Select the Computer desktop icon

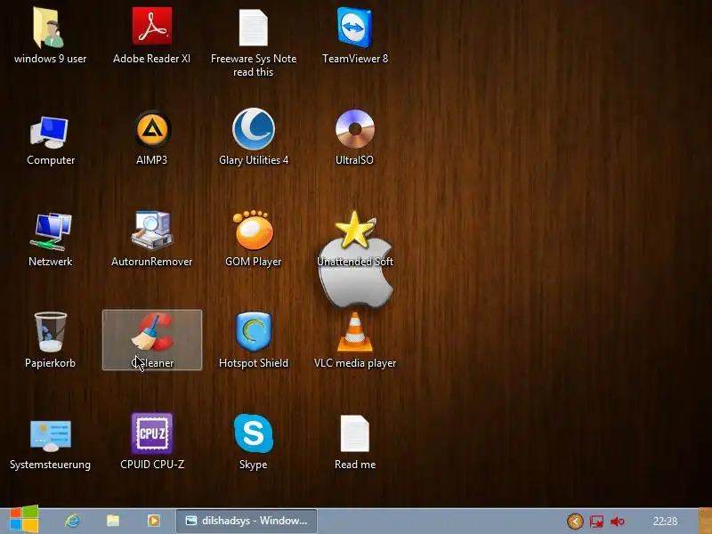click(x=50, y=132)
